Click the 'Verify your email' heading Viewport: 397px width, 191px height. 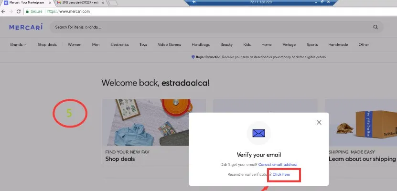click(x=259, y=155)
